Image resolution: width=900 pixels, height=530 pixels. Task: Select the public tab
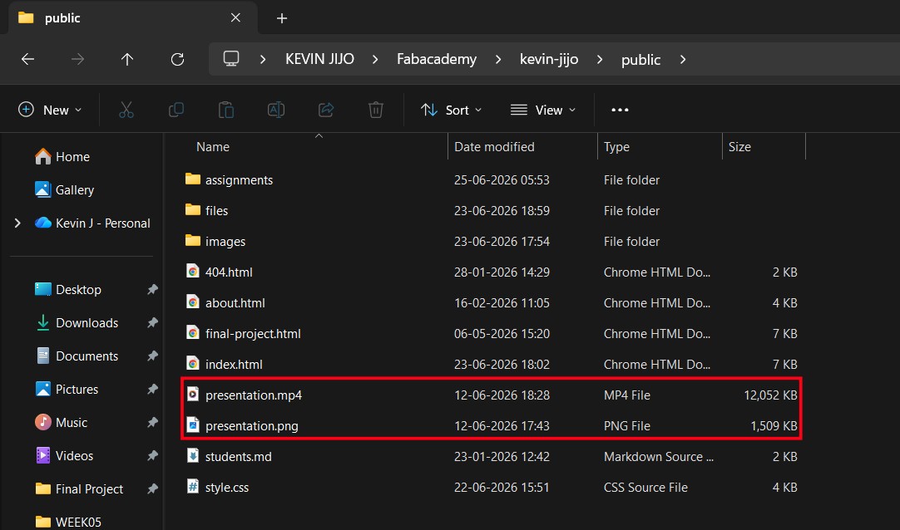tap(132, 17)
